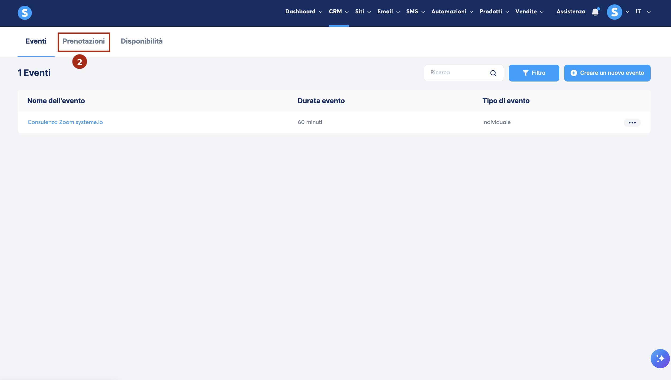This screenshot has width=671, height=380.
Task: Open the IT language selector
Action: [x=643, y=11]
